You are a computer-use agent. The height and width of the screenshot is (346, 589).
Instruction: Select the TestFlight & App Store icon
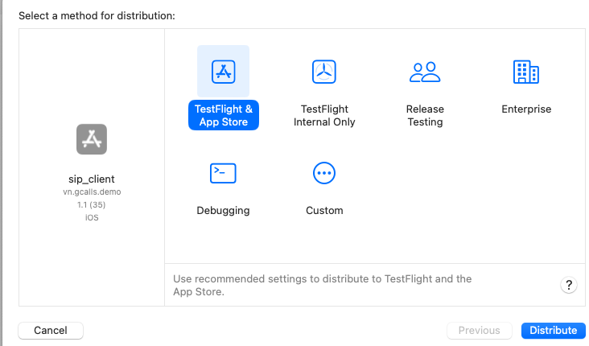(223, 72)
